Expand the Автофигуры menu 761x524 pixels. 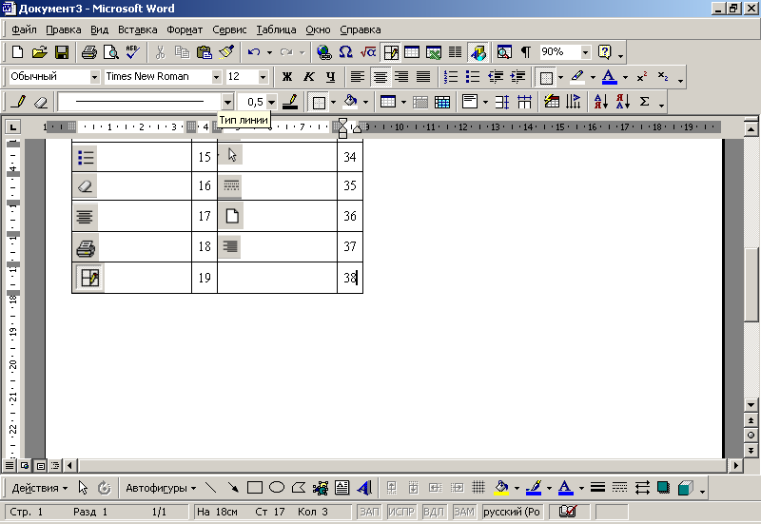click(161, 488)
